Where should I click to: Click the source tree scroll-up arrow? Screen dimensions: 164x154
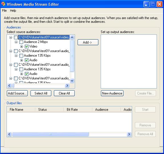pos(72,37)
